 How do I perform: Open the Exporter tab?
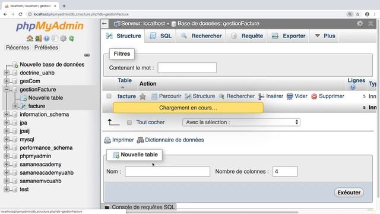point(288,36)
